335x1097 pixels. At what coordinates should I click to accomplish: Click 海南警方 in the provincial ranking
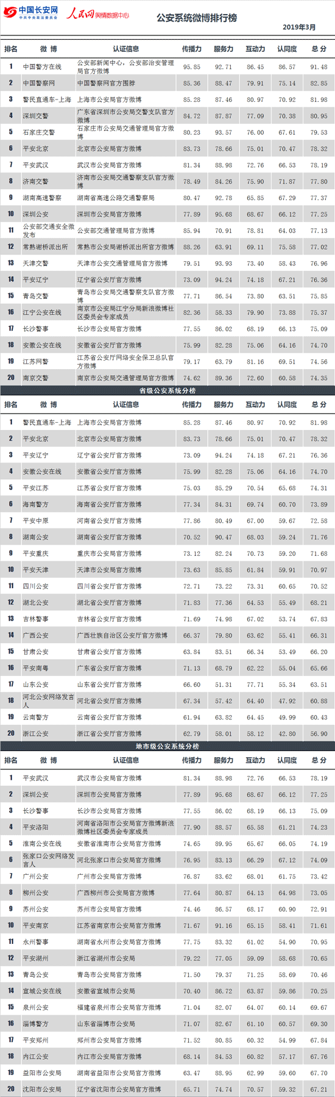click(36, 505)
